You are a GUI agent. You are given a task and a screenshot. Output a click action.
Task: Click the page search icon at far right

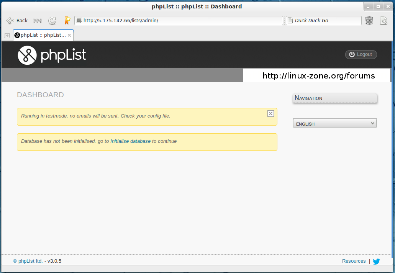(384, 21)
